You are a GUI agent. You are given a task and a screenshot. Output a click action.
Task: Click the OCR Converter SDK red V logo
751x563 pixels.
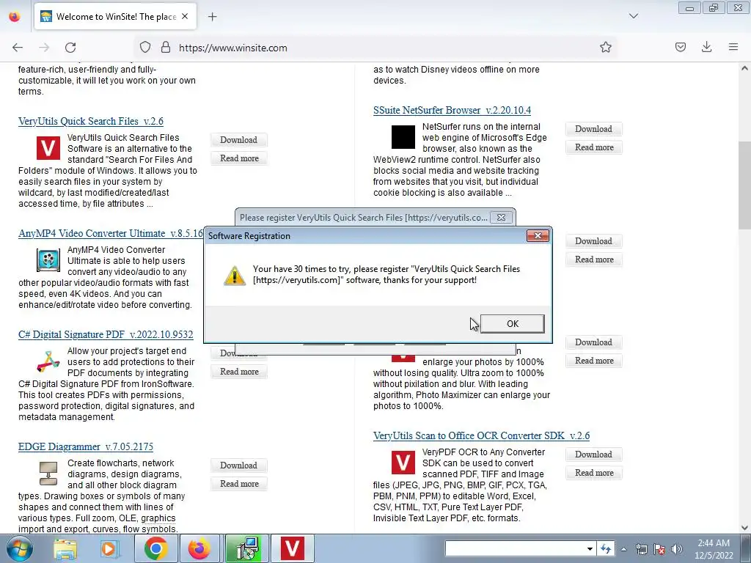(403, 463)
